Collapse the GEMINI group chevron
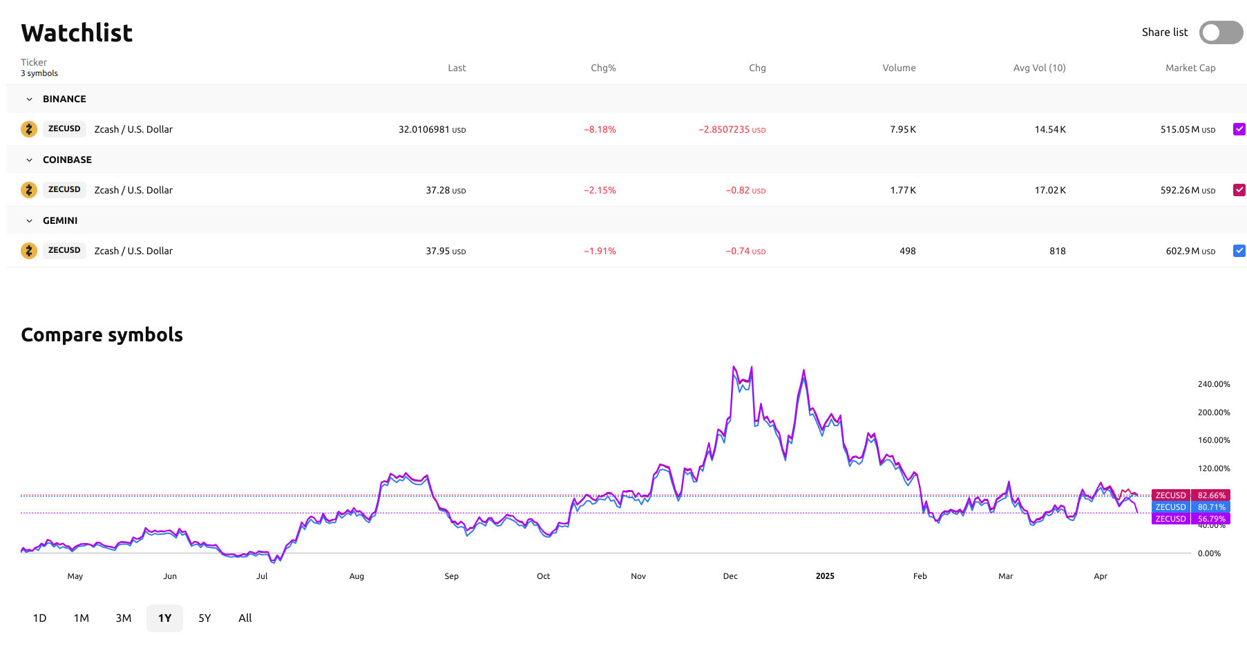Viewport: 1247px width, 646px height. point(29,221)
